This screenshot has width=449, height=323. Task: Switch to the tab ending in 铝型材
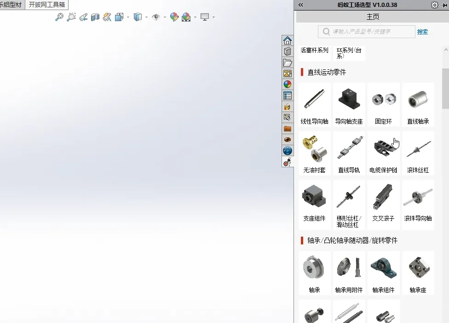coord(12,5)
